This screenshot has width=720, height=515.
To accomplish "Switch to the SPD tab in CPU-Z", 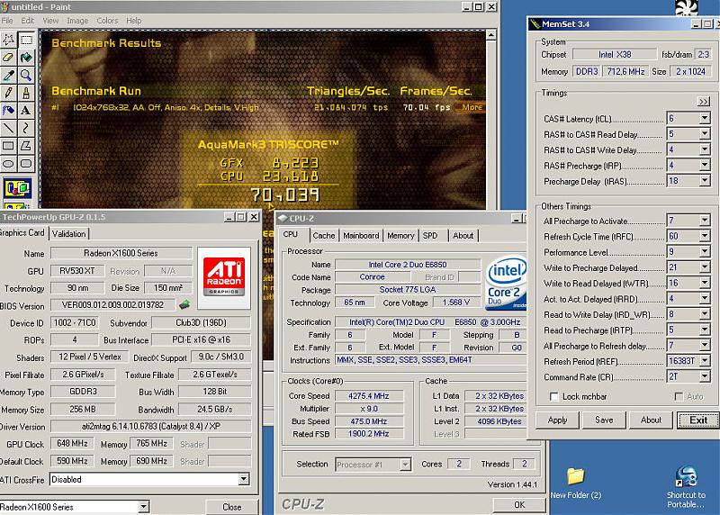I will point(430,236).
